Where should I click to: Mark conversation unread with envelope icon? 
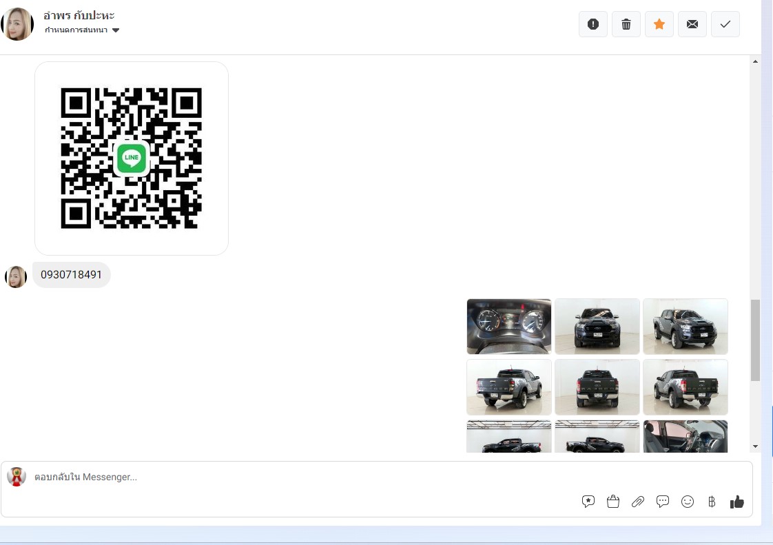692,24
